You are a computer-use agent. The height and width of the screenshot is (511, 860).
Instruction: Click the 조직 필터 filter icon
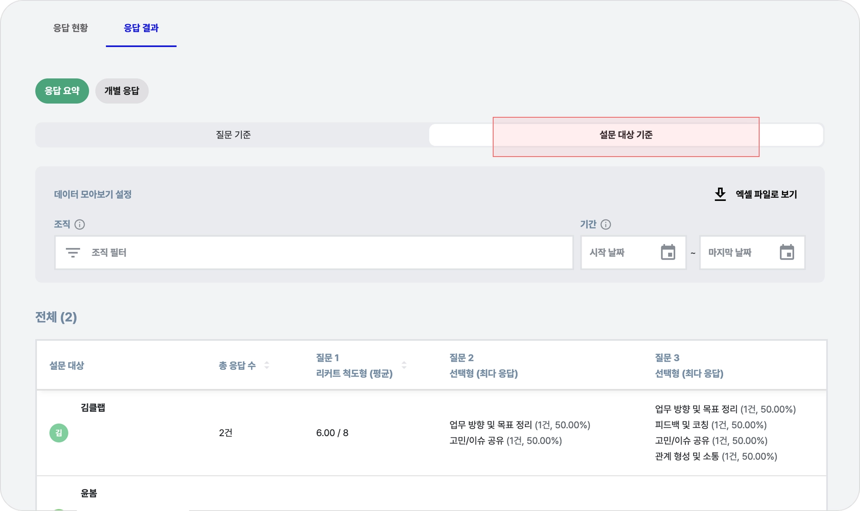click(73, 253)
